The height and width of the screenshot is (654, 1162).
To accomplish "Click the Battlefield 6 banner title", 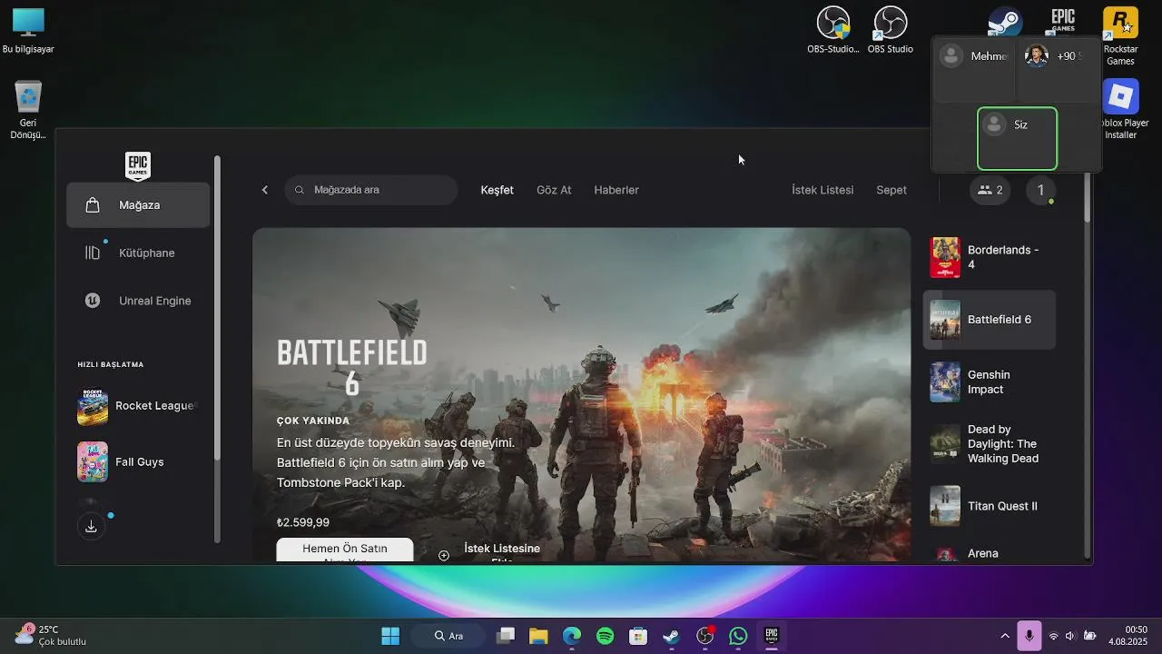I will (352, 367).
